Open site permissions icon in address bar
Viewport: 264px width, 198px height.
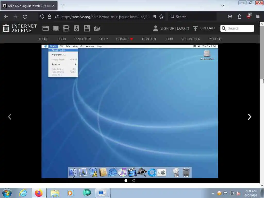pyautogui.click(x=56, y=16)
